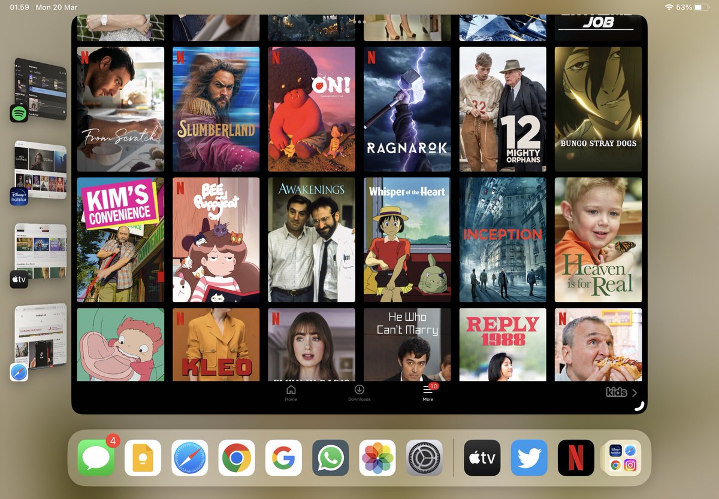Open Netflix Downloads tab
The height and width of the screenshot is (499, 719).
tap(359, 393)
